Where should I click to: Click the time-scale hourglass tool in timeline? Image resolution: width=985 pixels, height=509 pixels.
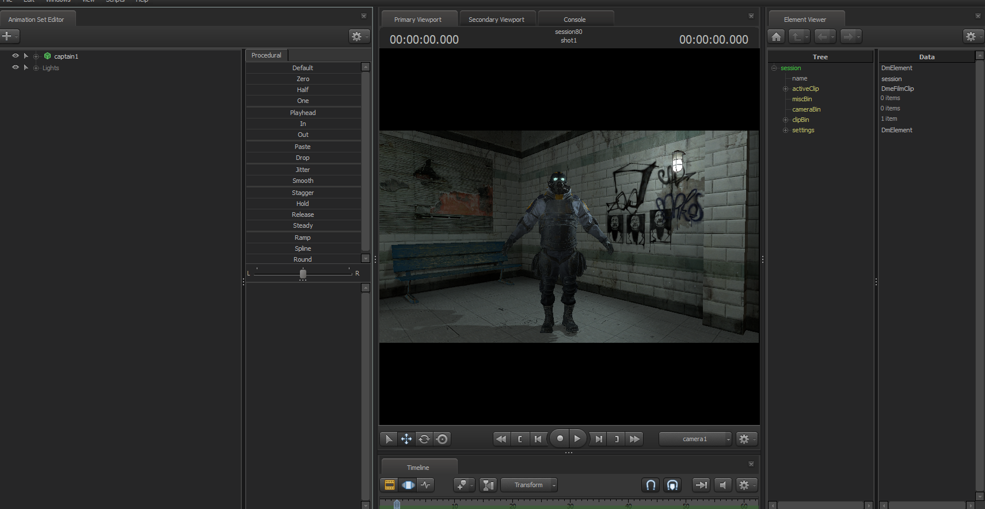[488, 485]
